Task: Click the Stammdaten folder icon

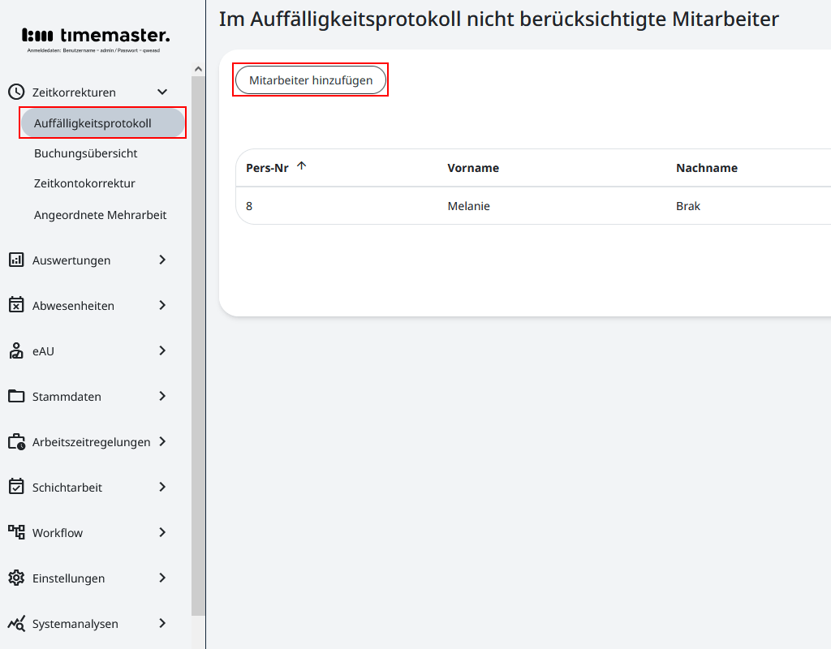Action: point(15,396)
